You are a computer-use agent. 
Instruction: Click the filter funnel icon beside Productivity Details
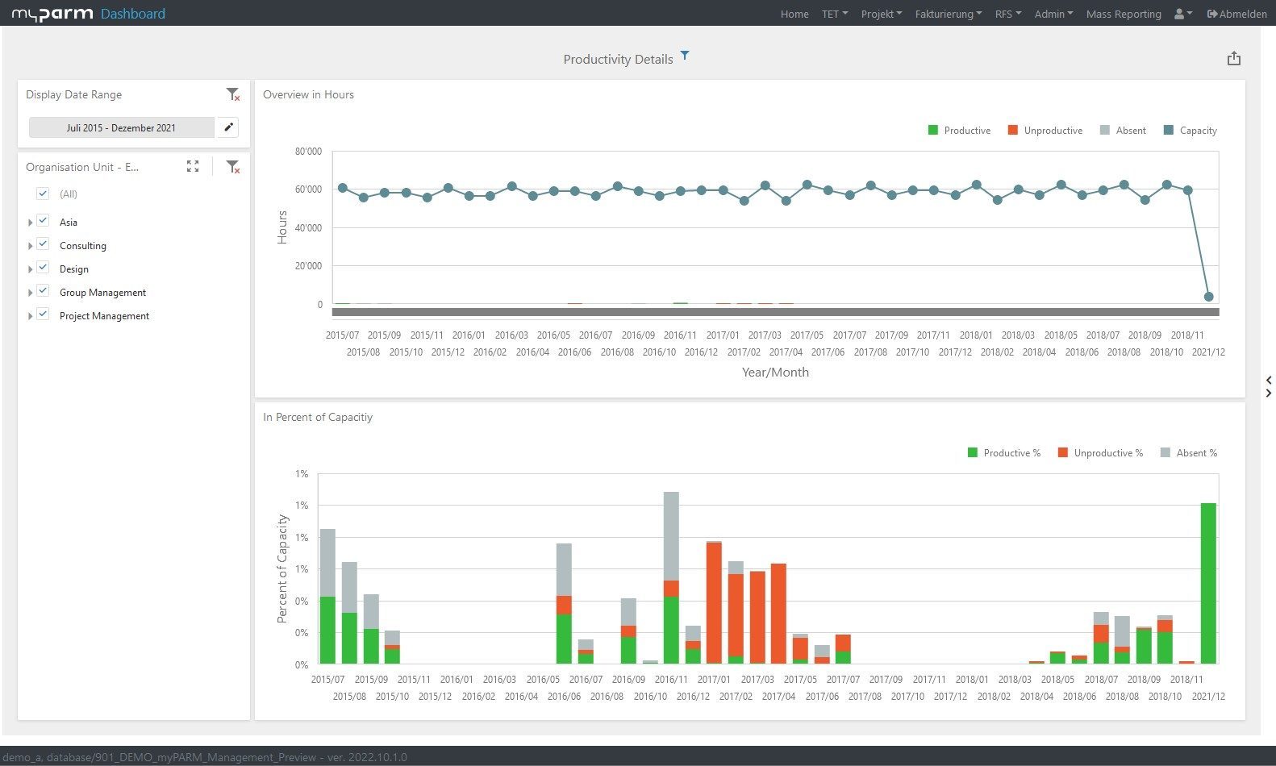685,56
